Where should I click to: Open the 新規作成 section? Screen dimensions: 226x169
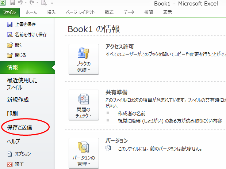[18, 100]
